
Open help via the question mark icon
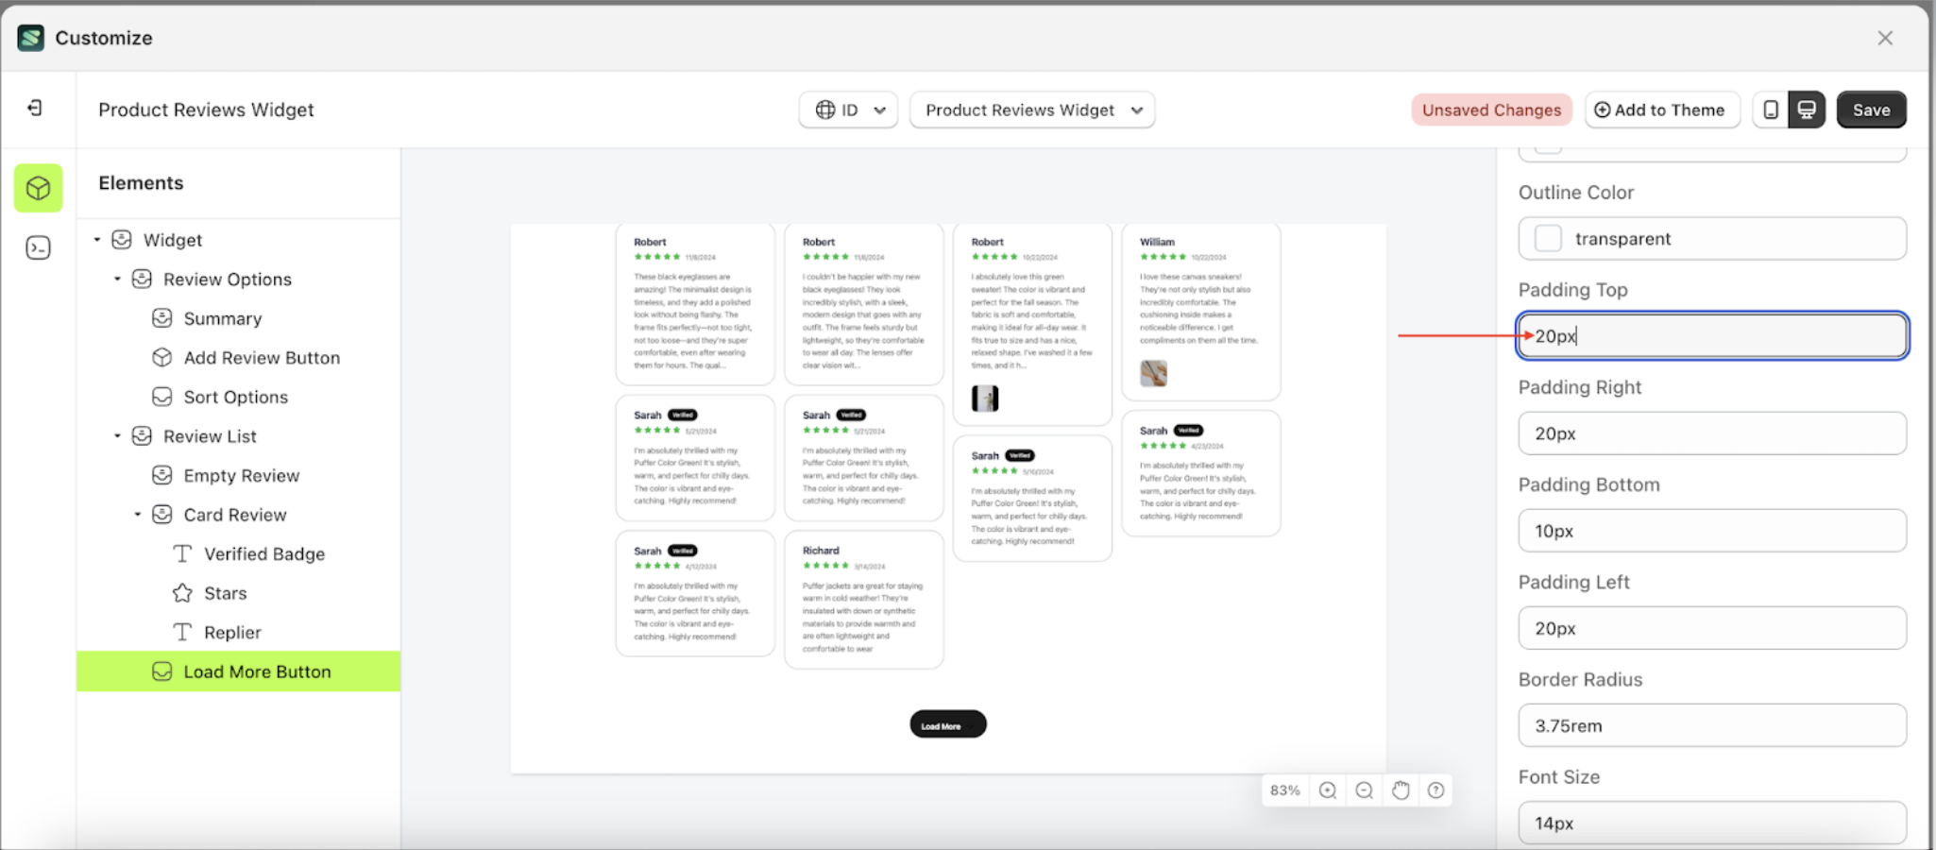pos(1435,790)
